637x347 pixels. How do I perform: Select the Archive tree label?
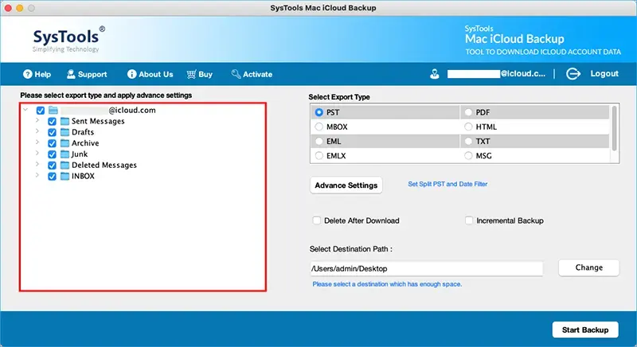pos(85,143)
